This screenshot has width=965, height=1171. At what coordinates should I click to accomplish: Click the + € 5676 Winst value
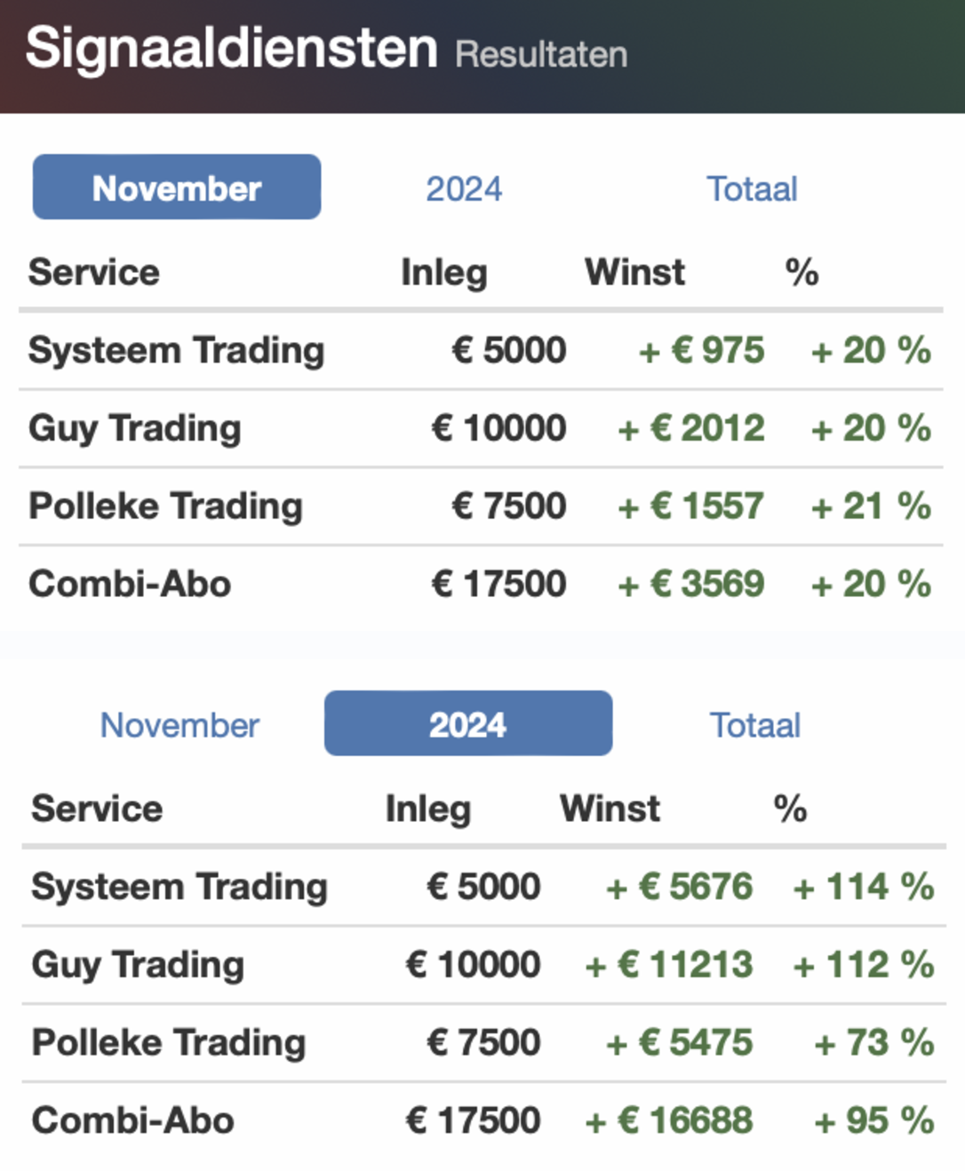680,887
